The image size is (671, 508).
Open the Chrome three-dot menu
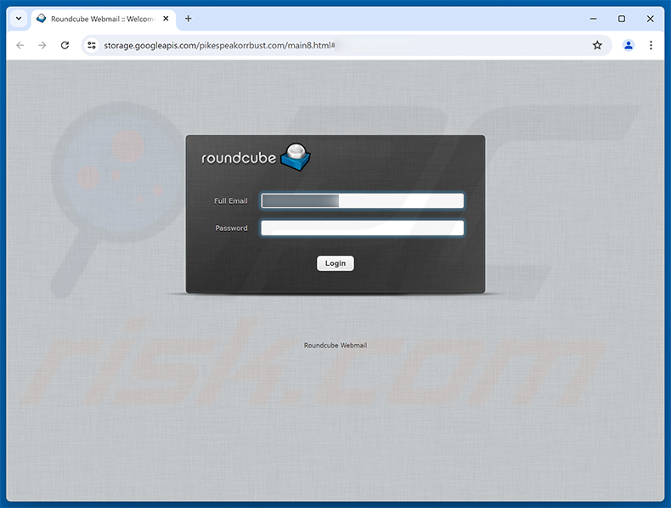pyautogui.click(x=651, y=45)
